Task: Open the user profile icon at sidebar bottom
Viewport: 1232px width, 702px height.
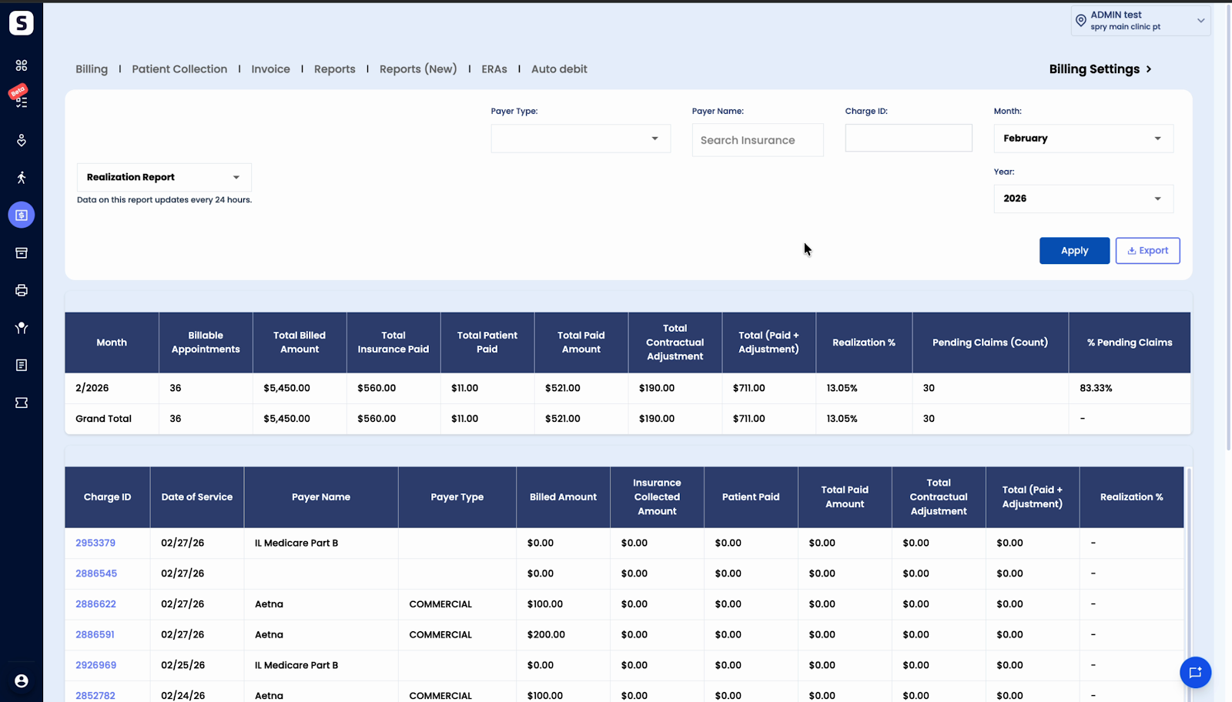Action: click(22, 680)
